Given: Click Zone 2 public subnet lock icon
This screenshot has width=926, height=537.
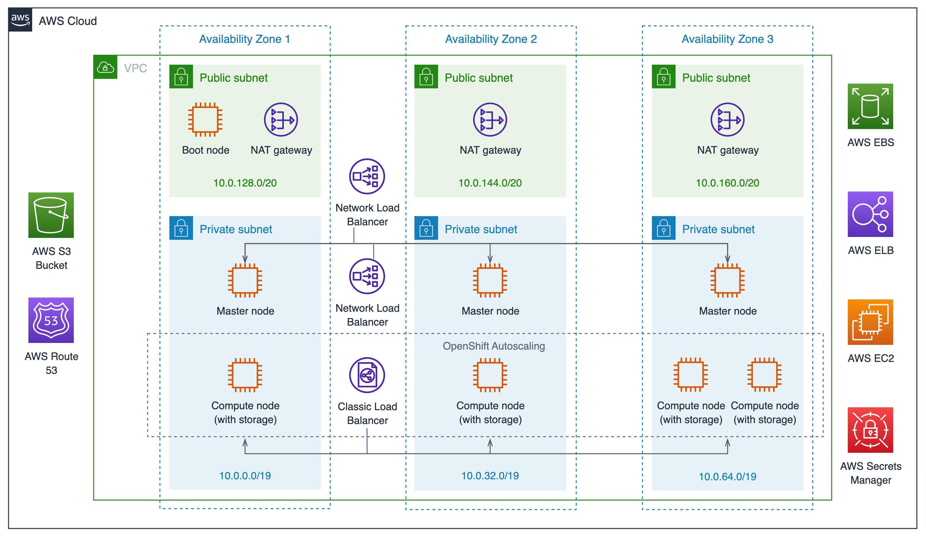Looking at the screenshot, I should pos(426,76).
